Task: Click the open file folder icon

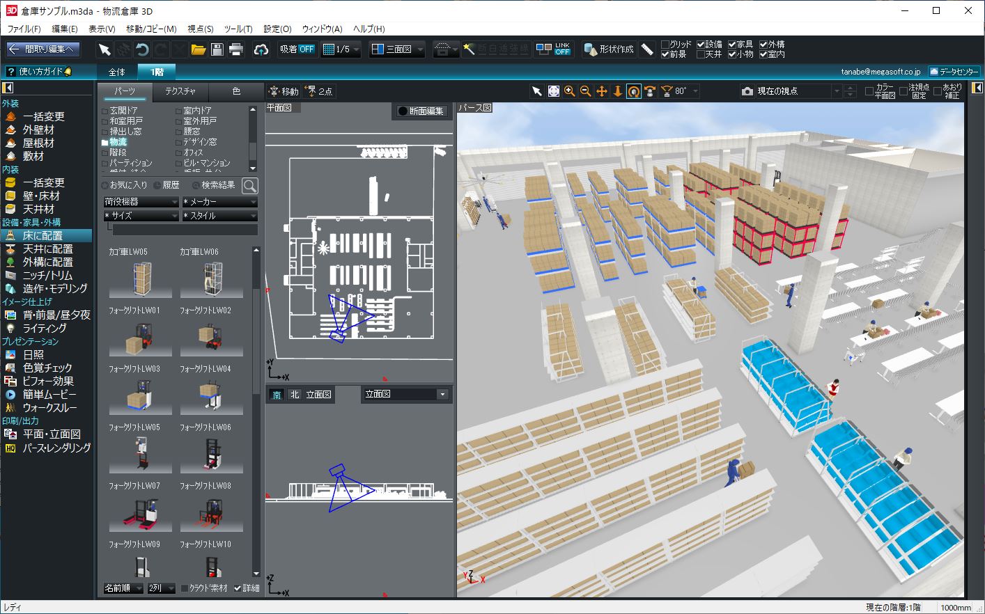Action: click(199, 49)
